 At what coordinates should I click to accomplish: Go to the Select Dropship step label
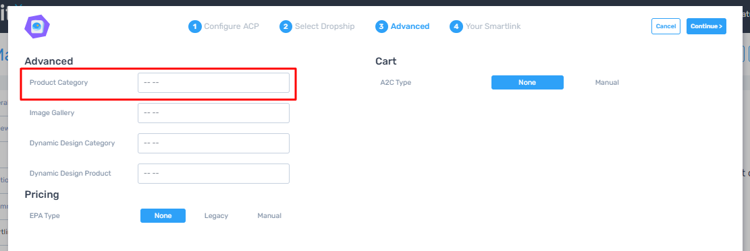[x=325, y=27]
